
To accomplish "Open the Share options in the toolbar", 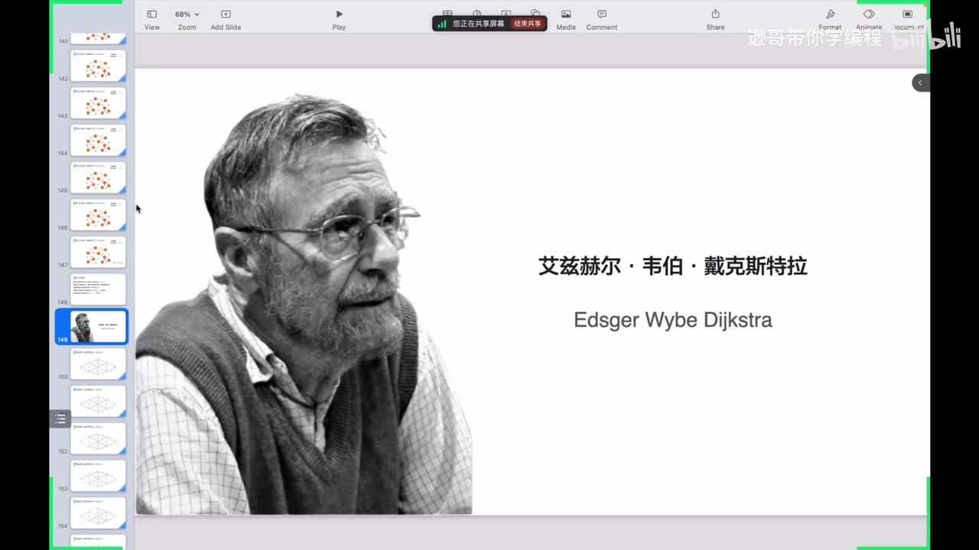I will pyautogui.click(x=715, y=20).
